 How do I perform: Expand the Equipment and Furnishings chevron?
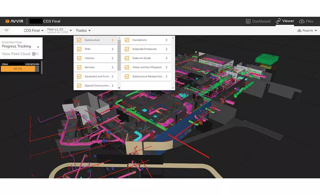[112, 77]
